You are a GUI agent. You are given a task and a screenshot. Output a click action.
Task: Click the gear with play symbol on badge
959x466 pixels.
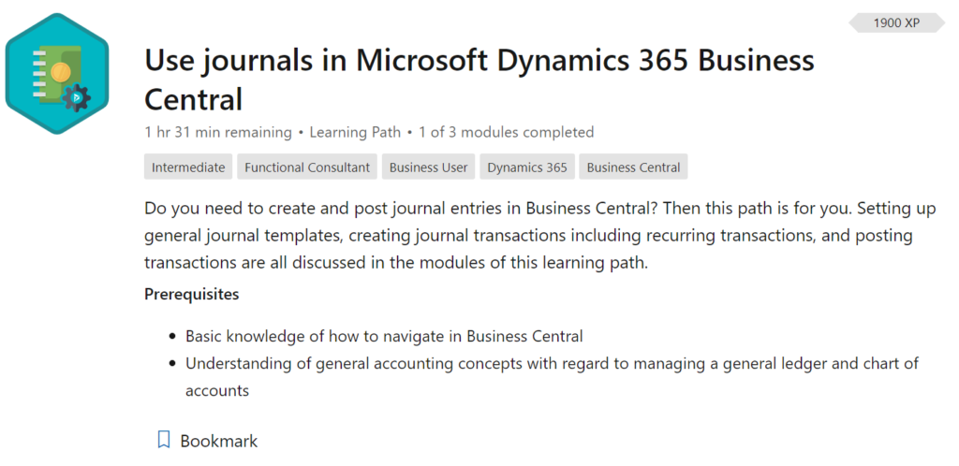tap(77, 97)
